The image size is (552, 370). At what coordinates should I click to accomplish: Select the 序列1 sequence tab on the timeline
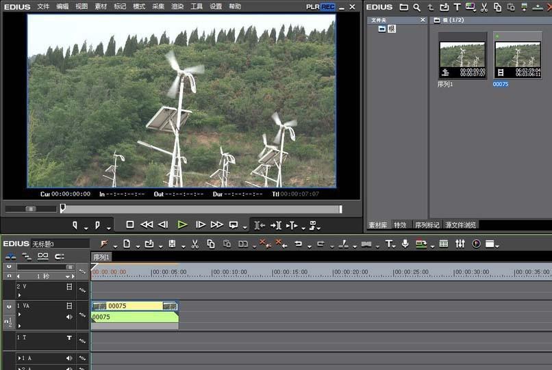click(x=101, y=257)
